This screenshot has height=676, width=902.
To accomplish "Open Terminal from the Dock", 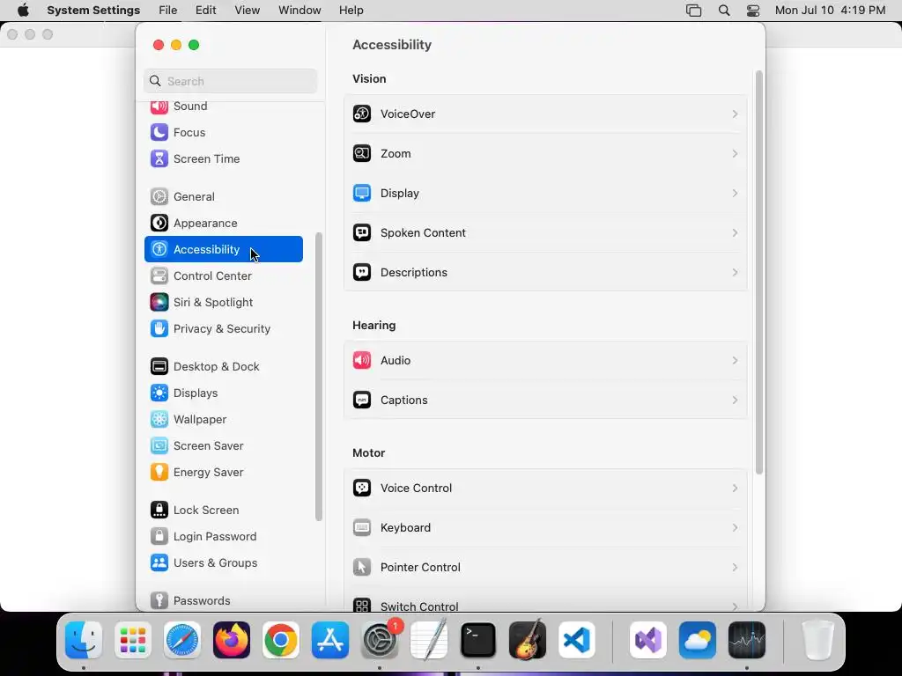I will pos(478,640).
